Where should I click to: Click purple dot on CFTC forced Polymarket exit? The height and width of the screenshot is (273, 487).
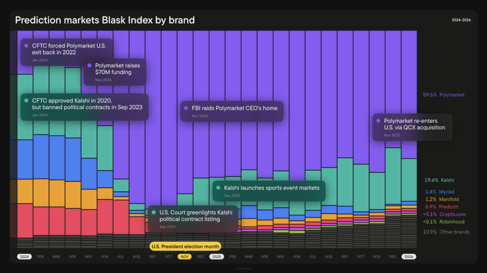[26, 46]
